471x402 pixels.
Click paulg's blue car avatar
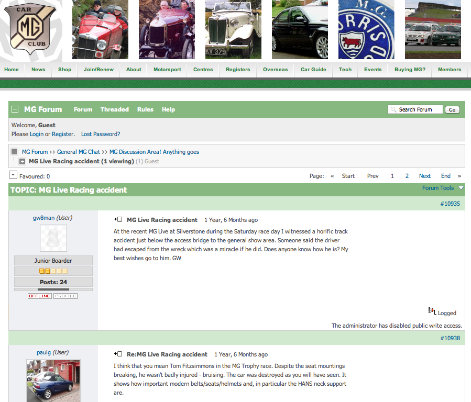pyautogui.click(x=53, y=381)
